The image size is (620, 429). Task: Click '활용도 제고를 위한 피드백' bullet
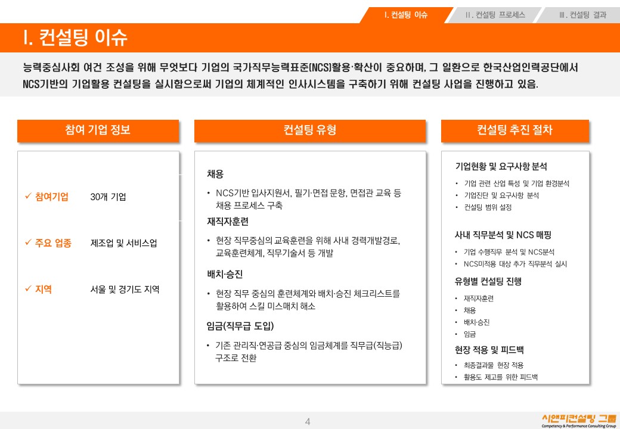[x=501, y=377]
